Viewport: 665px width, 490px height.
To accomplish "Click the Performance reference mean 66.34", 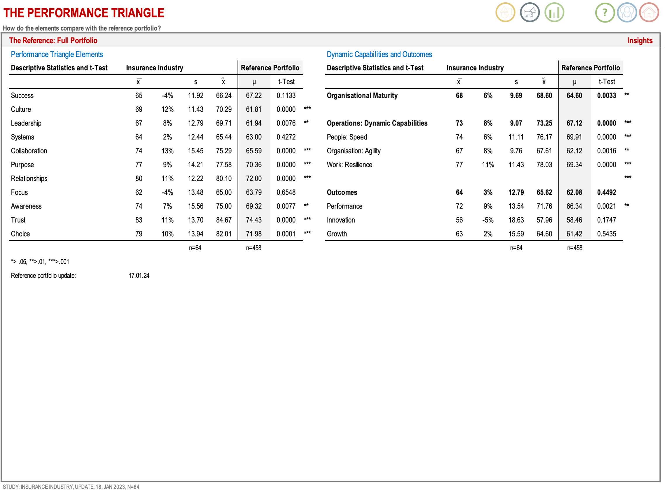I will tap(575, 206).
